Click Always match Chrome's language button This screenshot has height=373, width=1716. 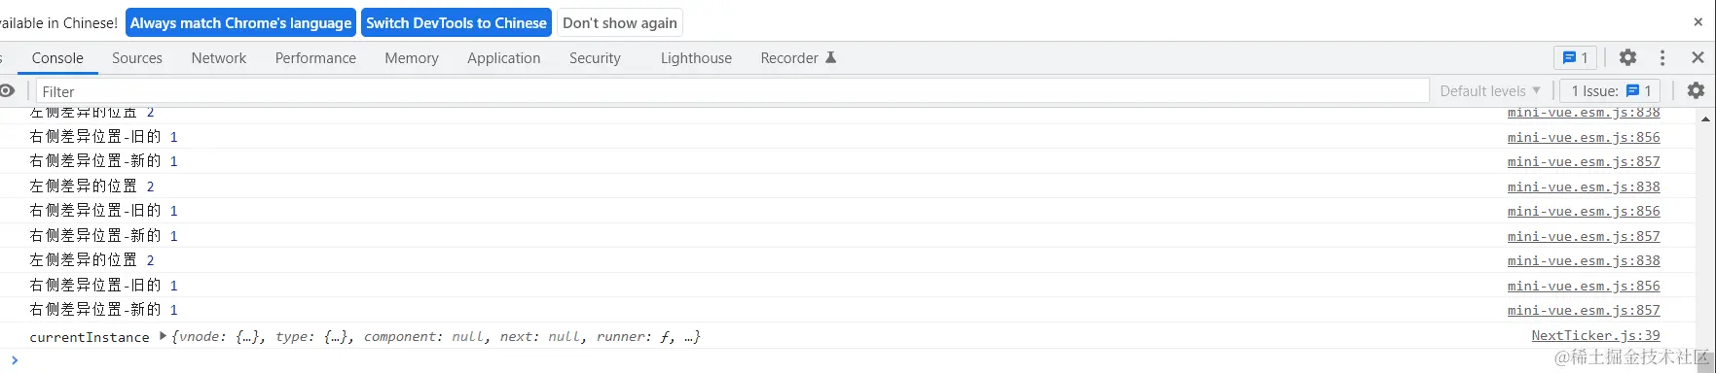[240, 22]
